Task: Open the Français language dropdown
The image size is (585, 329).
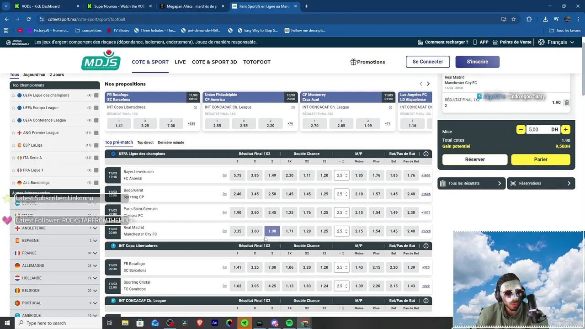Action: coord(556,42)
